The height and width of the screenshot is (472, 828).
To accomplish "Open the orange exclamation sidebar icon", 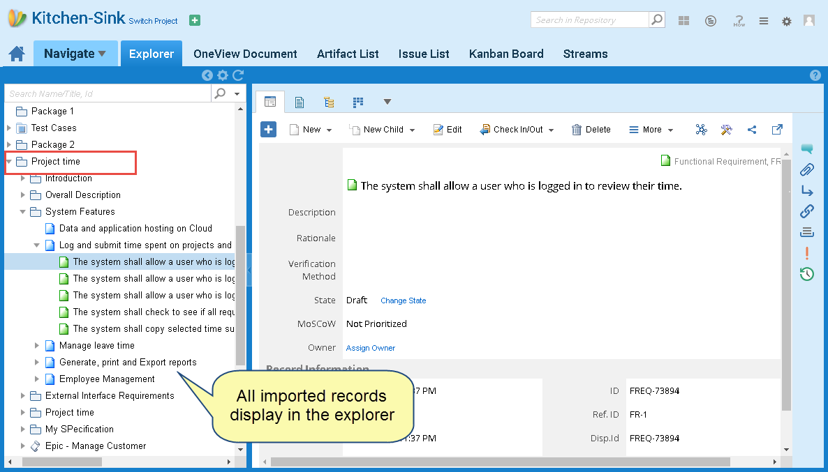I will tap(807, 253).
